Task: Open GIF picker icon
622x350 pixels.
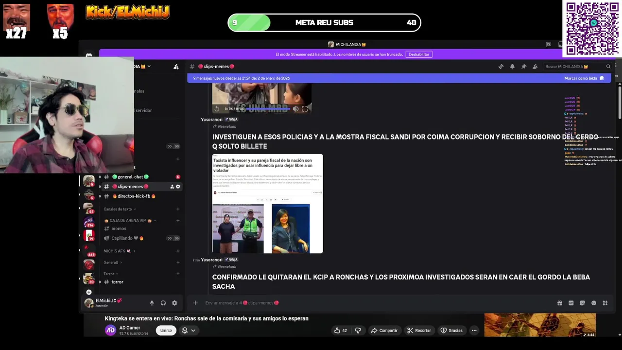Action: [571, 303]
